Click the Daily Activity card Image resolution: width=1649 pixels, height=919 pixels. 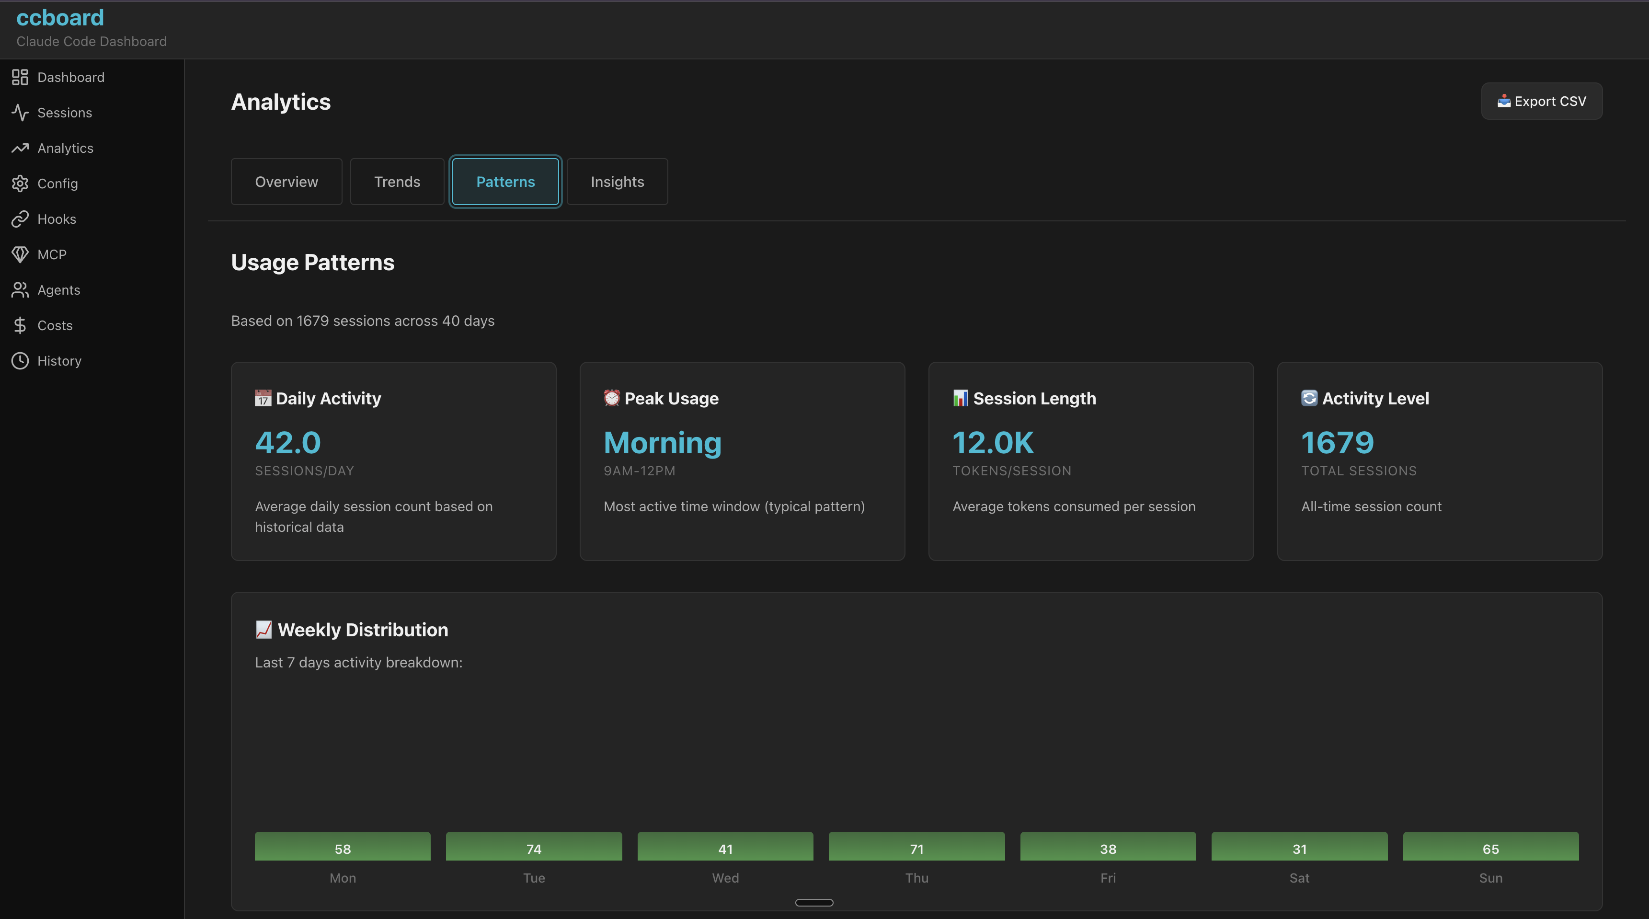click(393, 461)
